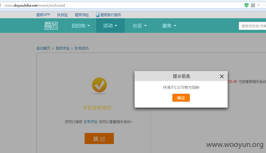Close the 提示信息 dialog with the X
The height and width of the screenshot is (153, 266).
(222, 76)
